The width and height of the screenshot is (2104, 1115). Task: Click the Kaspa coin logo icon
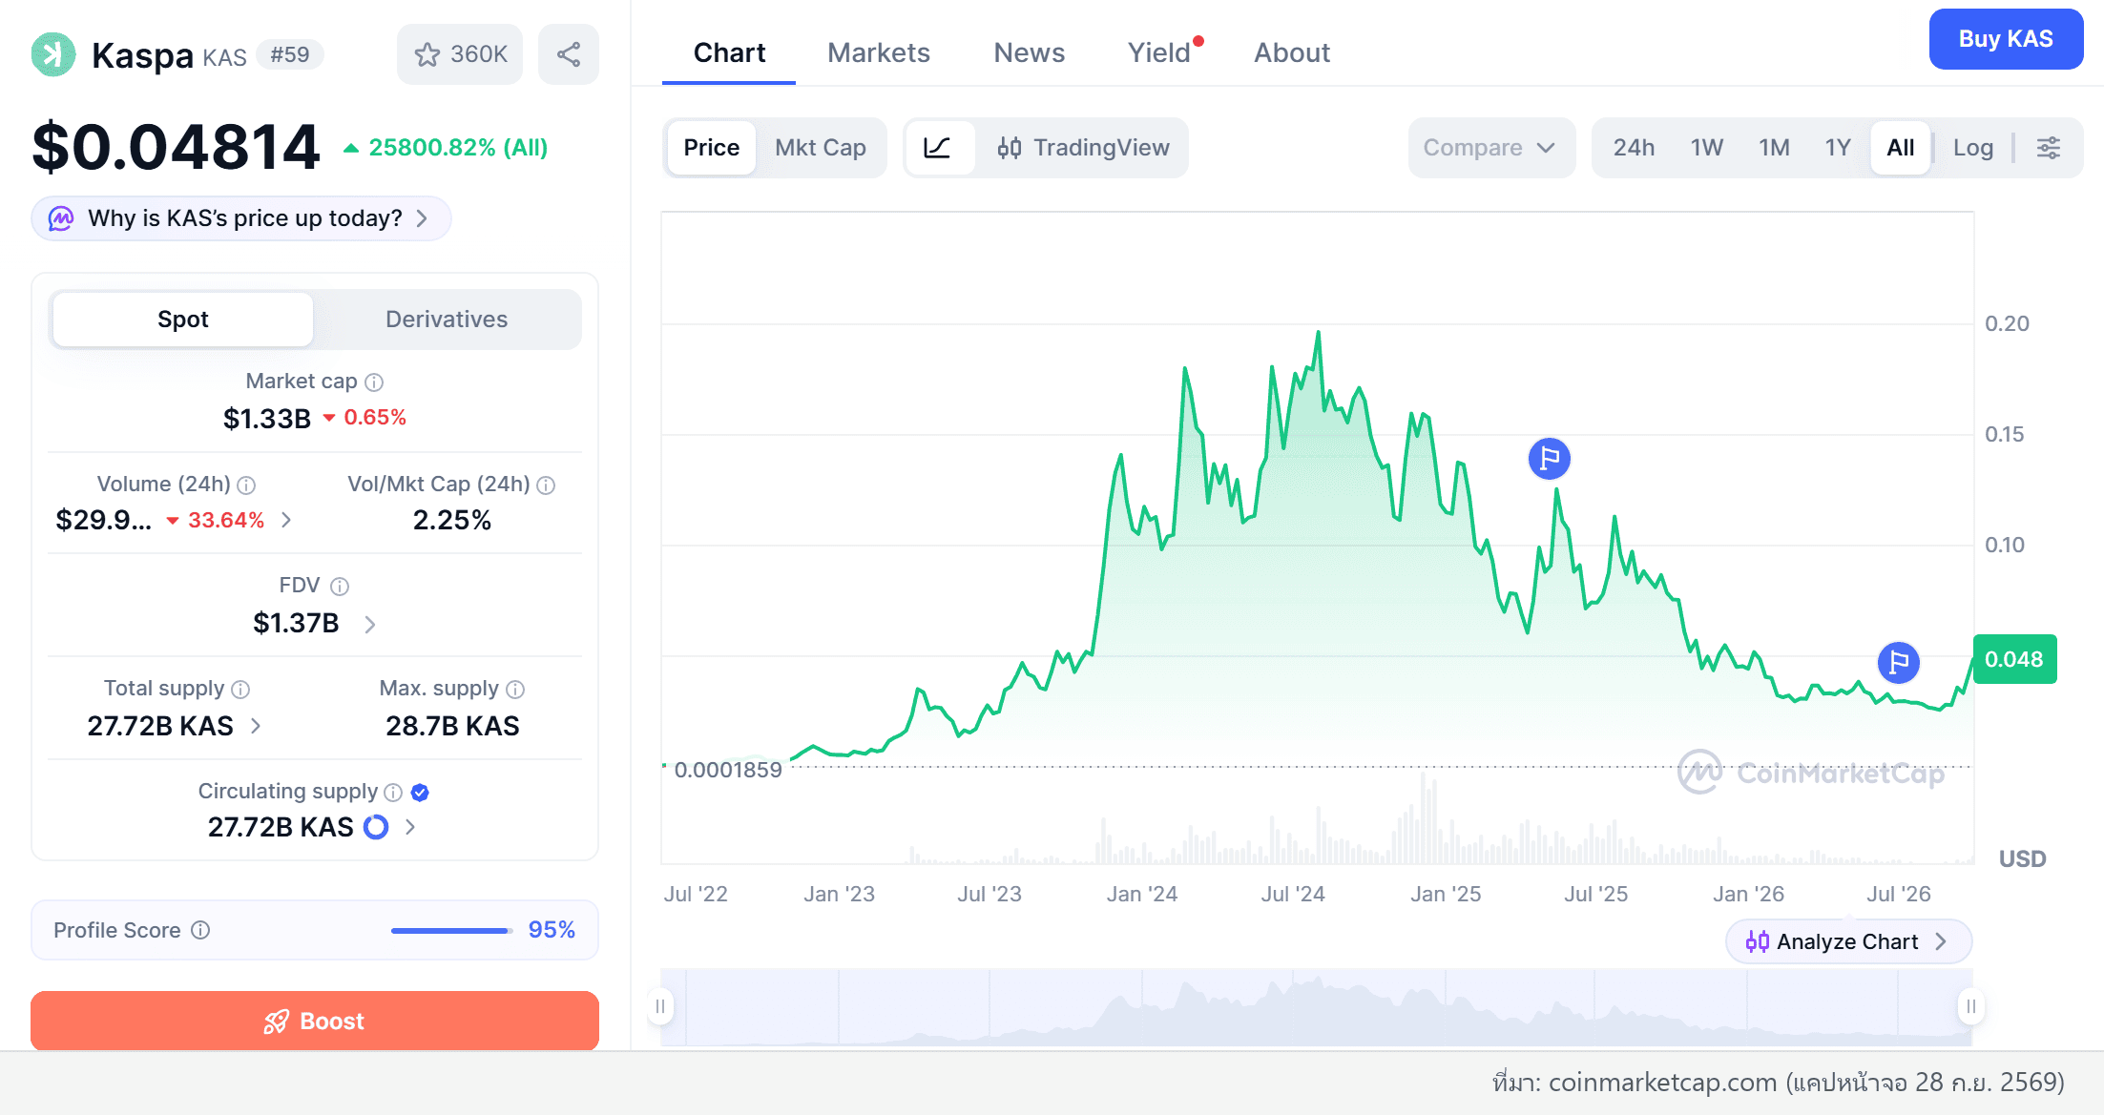click(x=53, y=54)
